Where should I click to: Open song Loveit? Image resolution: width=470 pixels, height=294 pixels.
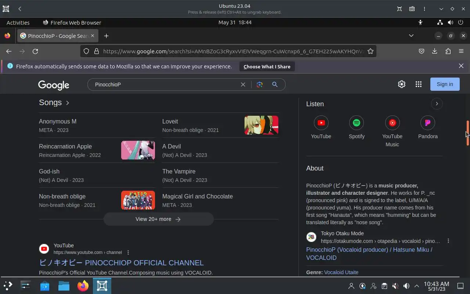[x=170, y=122]
